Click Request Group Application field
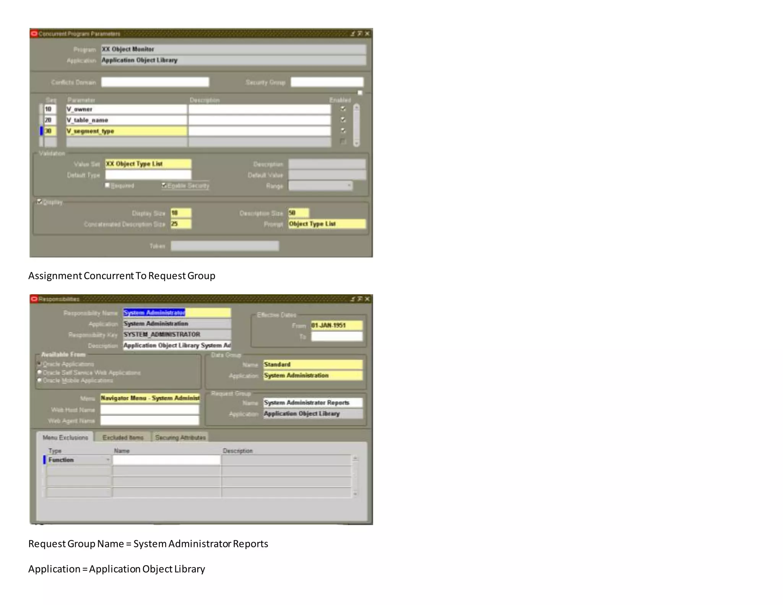 (x=313, y=413)
